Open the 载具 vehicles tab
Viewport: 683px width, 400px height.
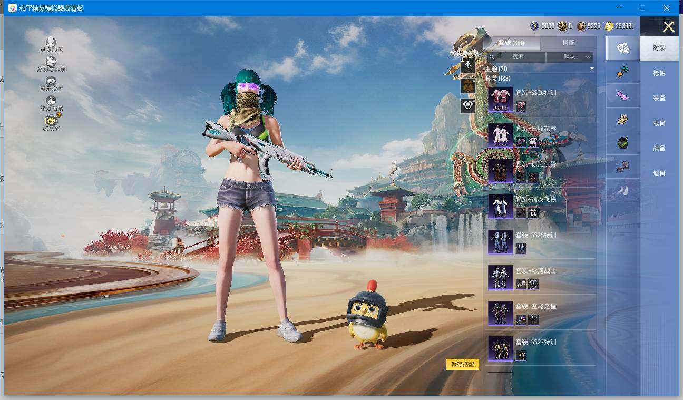tap(659, 123)
